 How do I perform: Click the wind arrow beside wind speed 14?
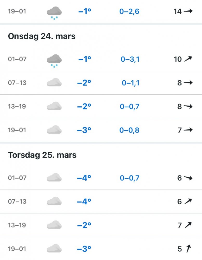point(188,11)
